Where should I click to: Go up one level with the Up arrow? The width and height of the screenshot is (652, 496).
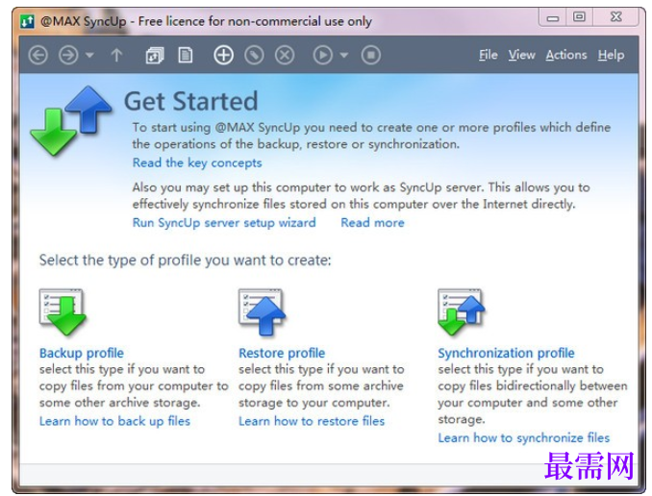[x=117, y=56]
